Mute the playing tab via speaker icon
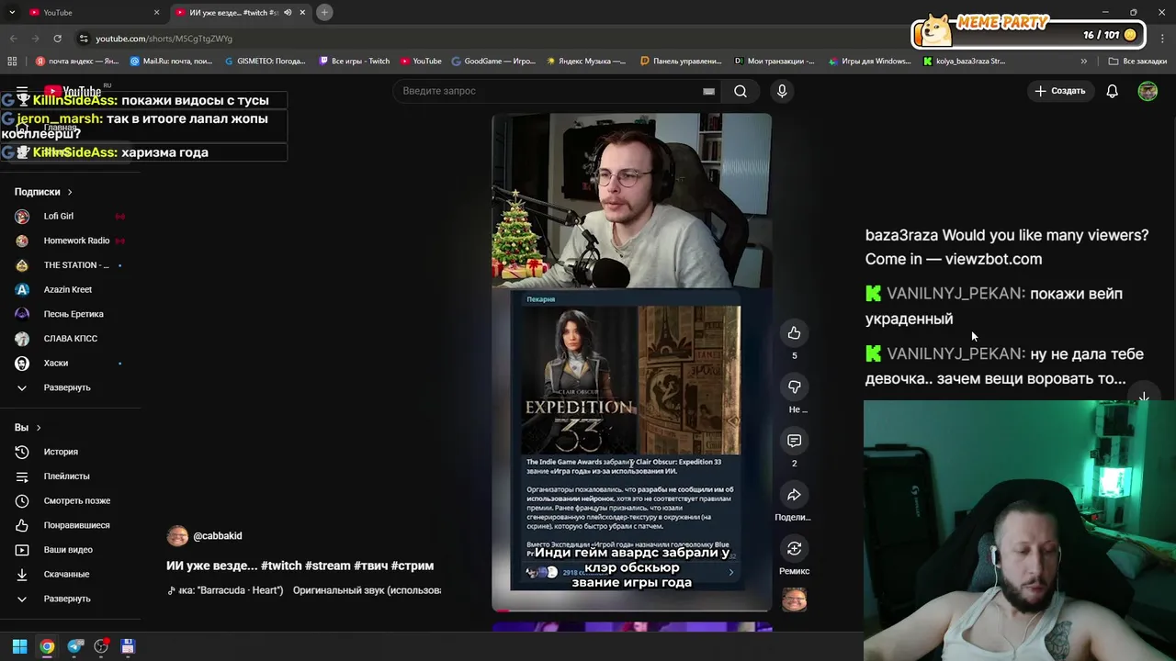Viewport: 1176px width, 661px height. (x=288, y=13)
